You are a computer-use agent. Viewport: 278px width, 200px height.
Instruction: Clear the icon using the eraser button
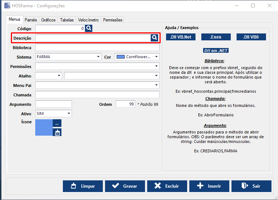[x=57, y=132]
